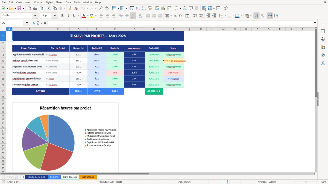Image resolution: width=328 pixels, height=184 pixels.
Task: Apply currency format to the cell
Action: pos(167,16)
